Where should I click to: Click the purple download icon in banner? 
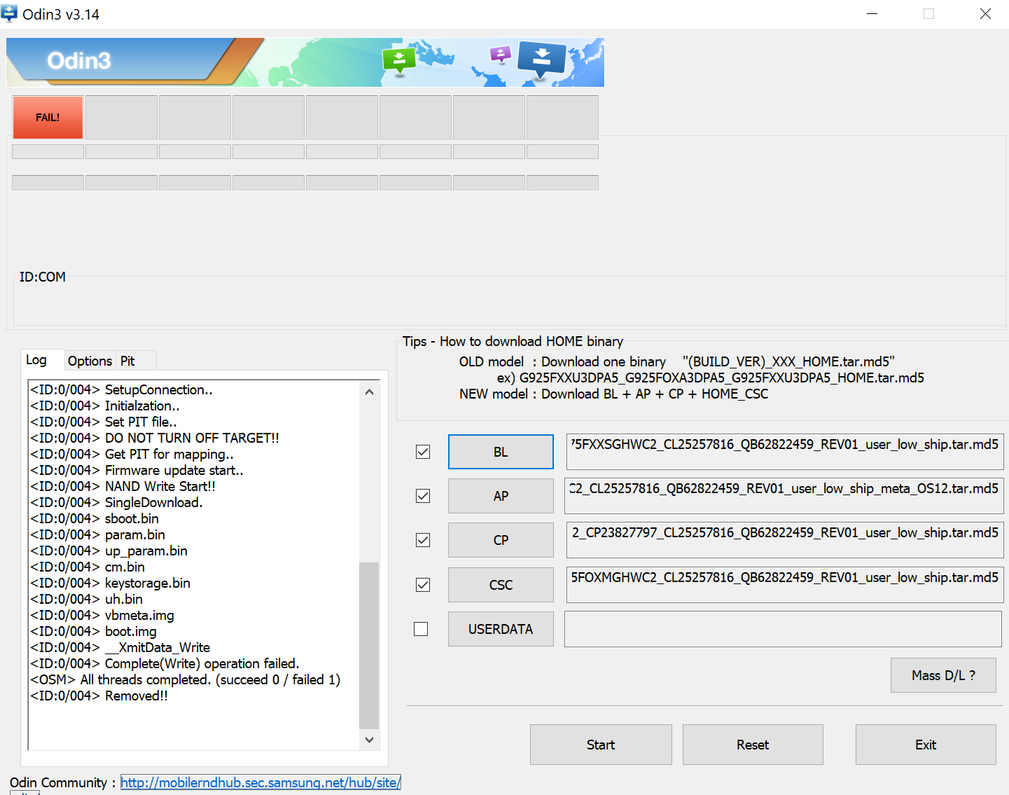[x=501, y=55]
